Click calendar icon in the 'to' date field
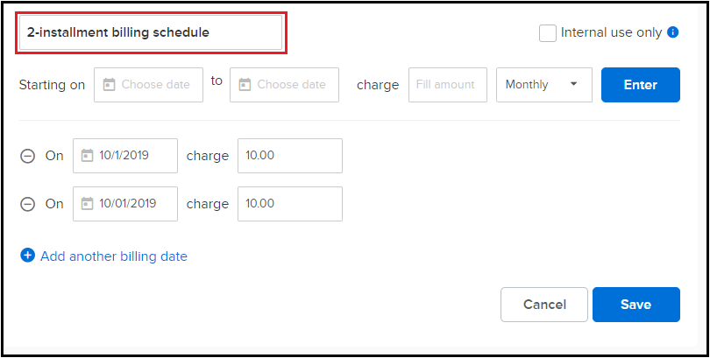 point(245,85)
